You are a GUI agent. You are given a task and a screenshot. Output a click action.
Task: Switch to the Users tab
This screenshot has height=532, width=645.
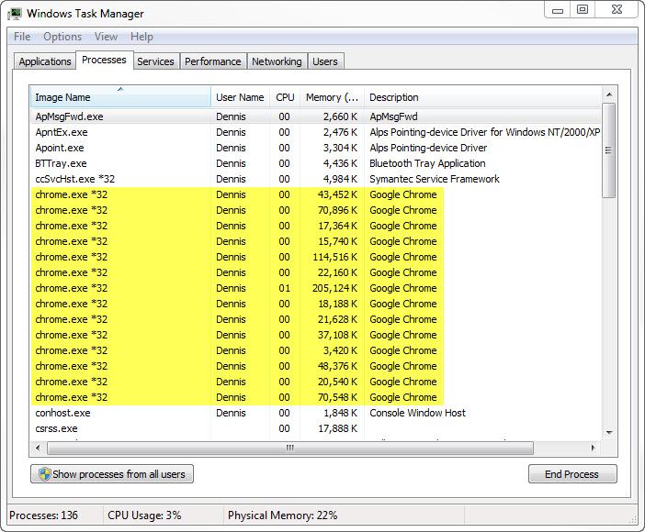(x=325, y=61)
